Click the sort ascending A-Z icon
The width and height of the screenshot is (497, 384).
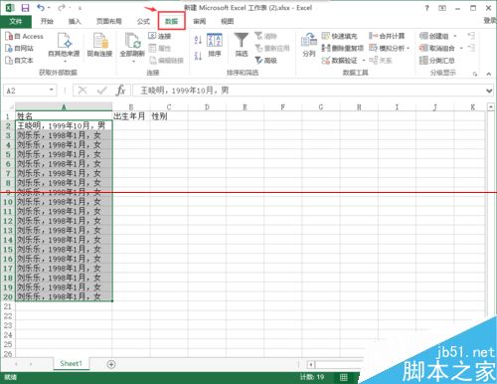point(198,40)
